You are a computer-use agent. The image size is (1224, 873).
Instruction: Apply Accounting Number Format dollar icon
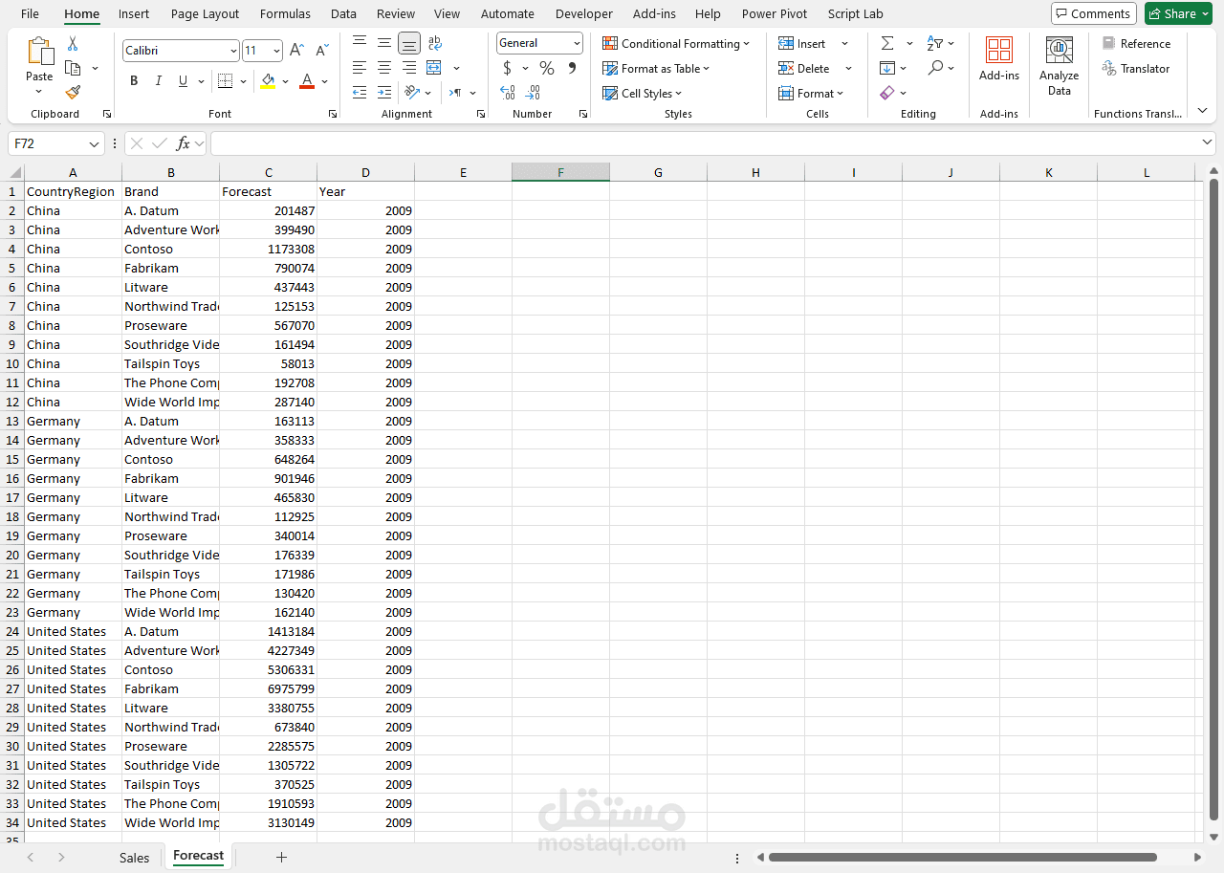[507, 68]
